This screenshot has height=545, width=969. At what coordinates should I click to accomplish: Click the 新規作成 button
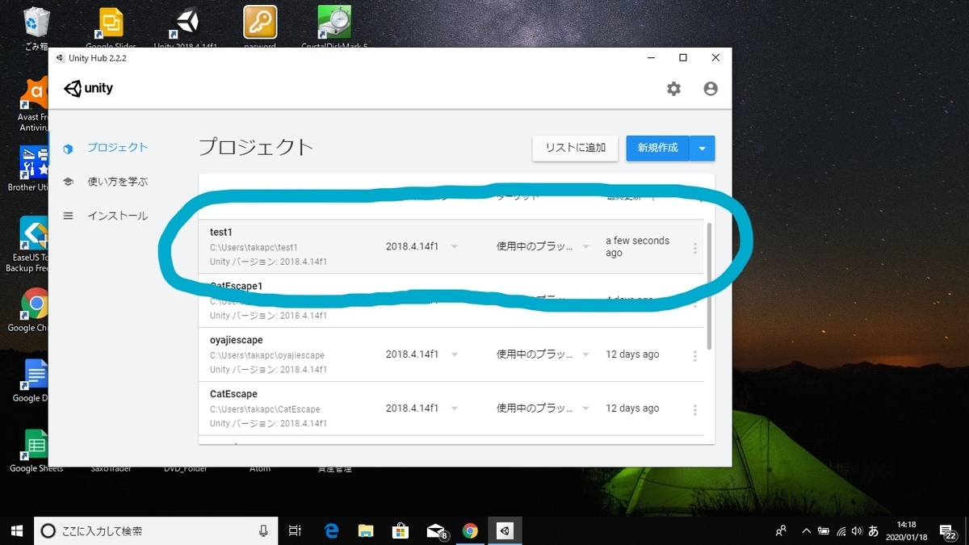click(x=657, y=148)
